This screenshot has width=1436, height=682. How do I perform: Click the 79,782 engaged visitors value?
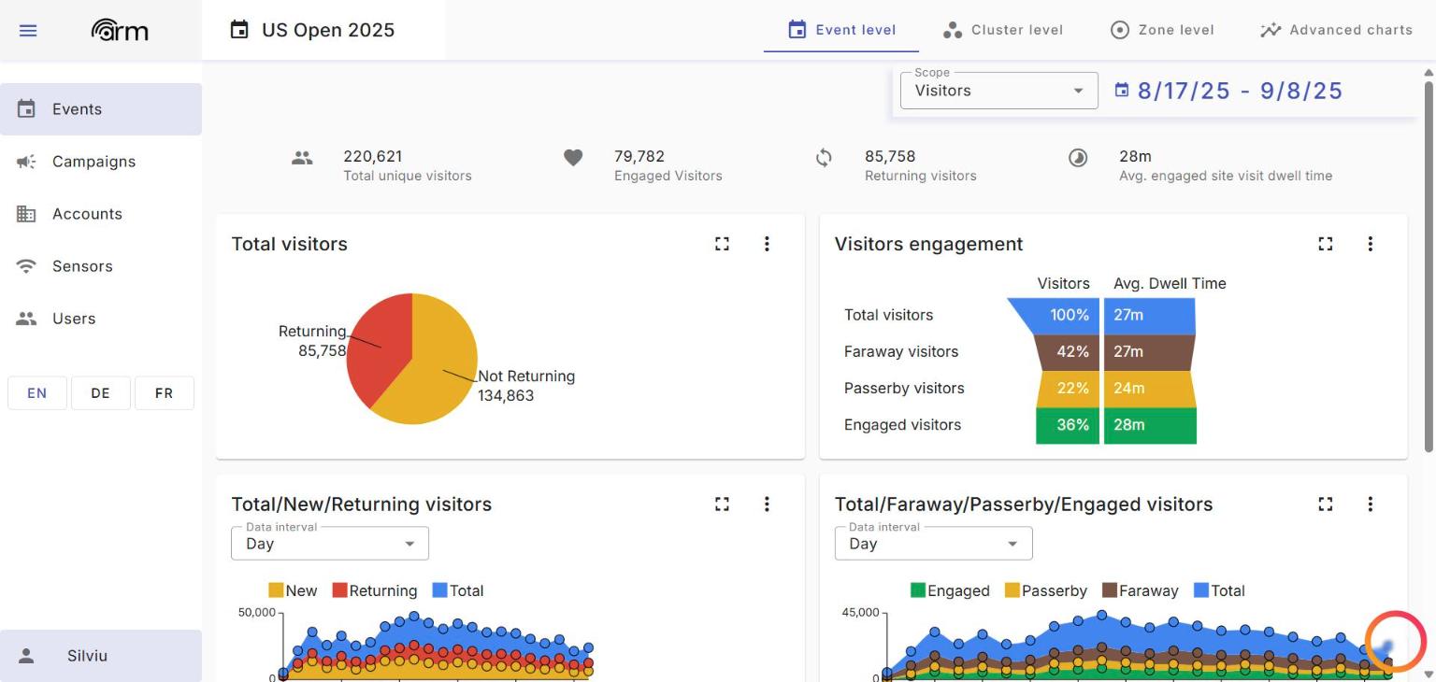click(x=639, y=156)
